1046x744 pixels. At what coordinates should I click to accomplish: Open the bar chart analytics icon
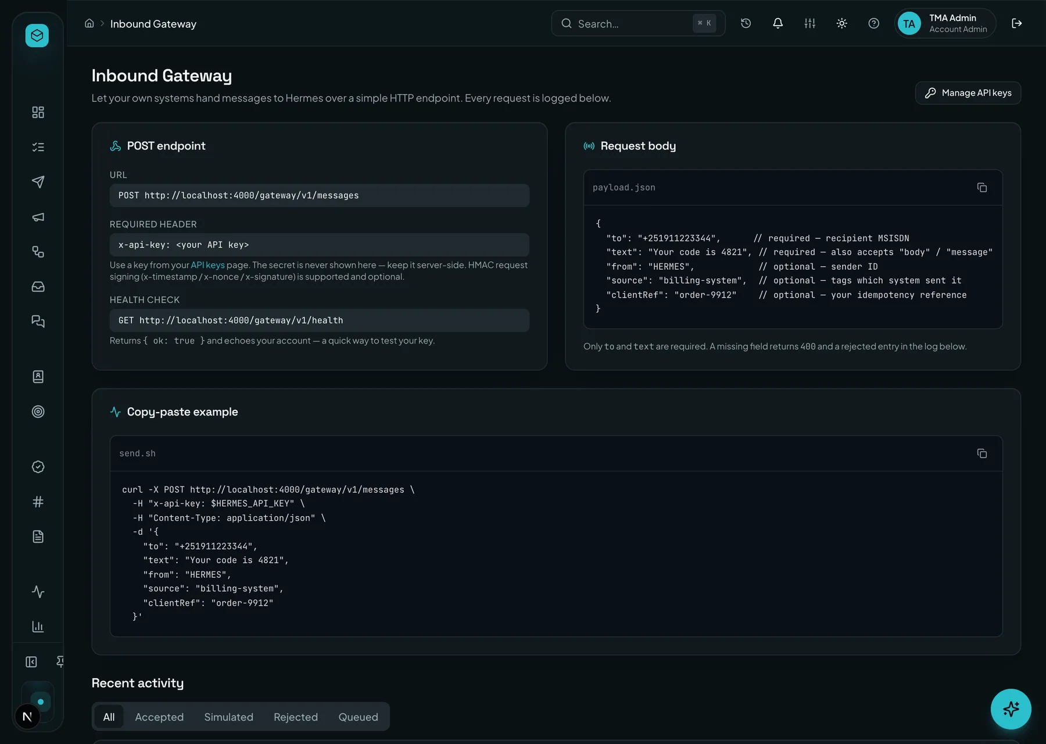(38, 627)
